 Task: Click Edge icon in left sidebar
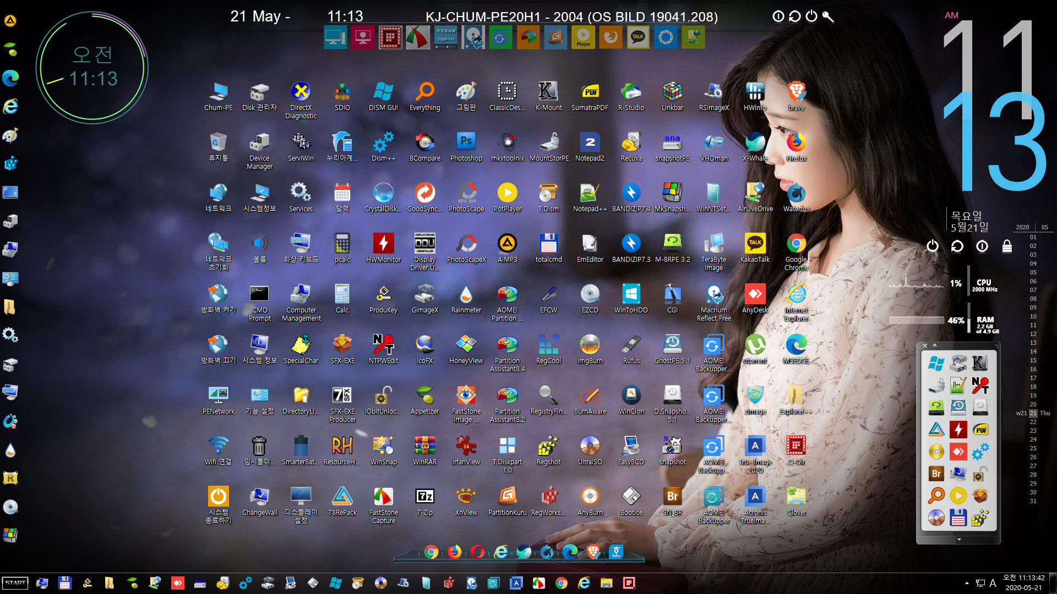[10, 78]
